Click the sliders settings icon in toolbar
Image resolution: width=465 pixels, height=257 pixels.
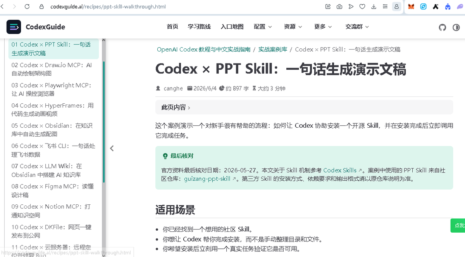tap(385, 7)
